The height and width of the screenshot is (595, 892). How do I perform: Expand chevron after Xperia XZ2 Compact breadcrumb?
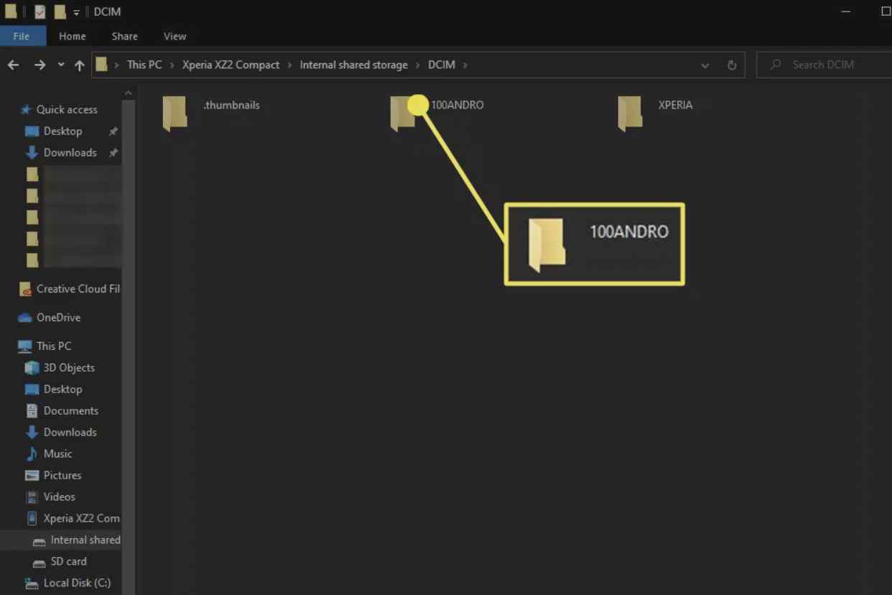click(x=290, y=65)
